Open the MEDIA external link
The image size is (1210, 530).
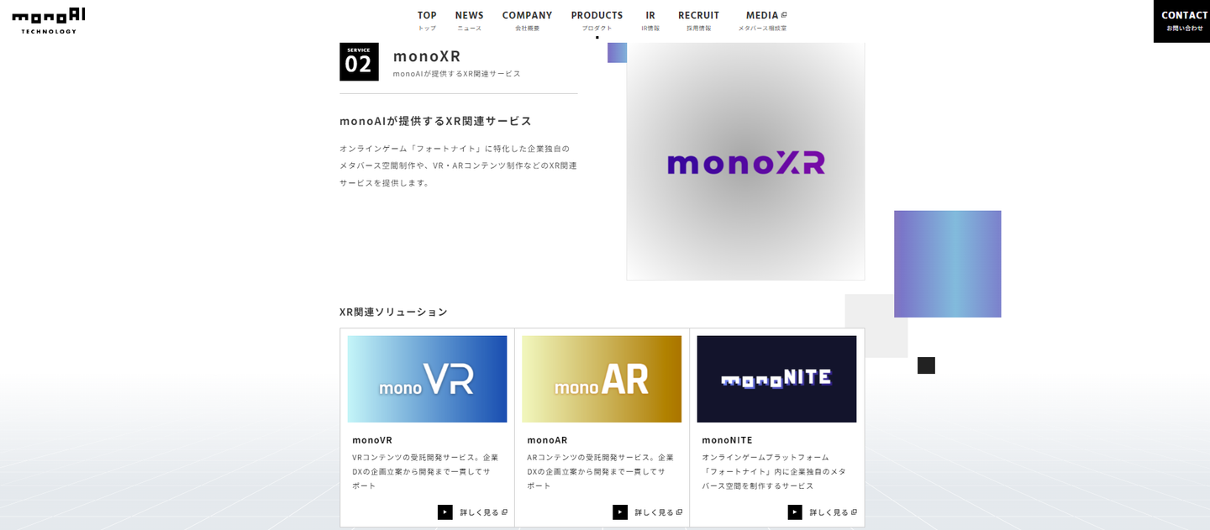(762, 21)
